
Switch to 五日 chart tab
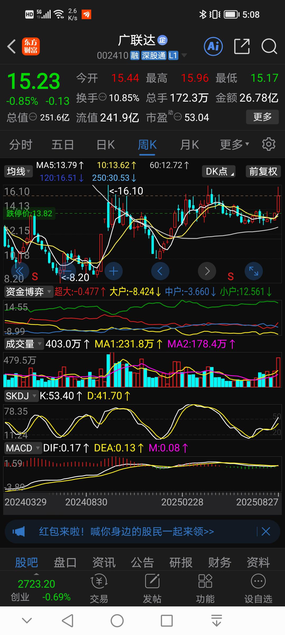click(63, 145)
